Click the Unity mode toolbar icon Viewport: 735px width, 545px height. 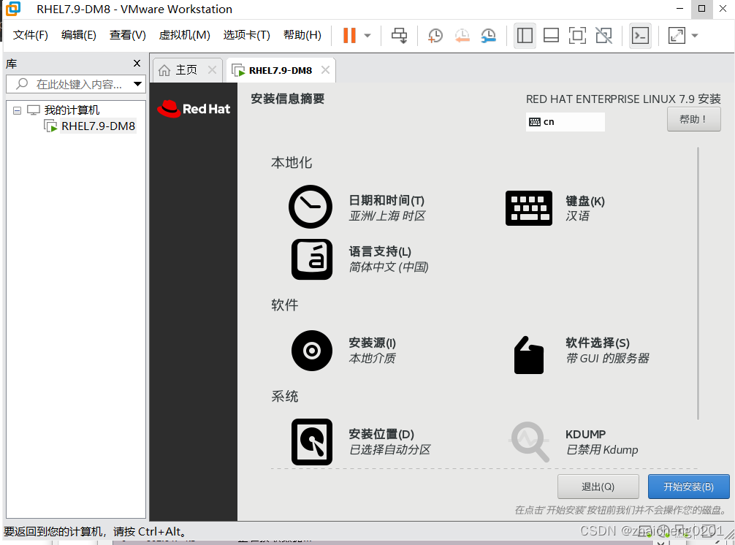[603, 35]
